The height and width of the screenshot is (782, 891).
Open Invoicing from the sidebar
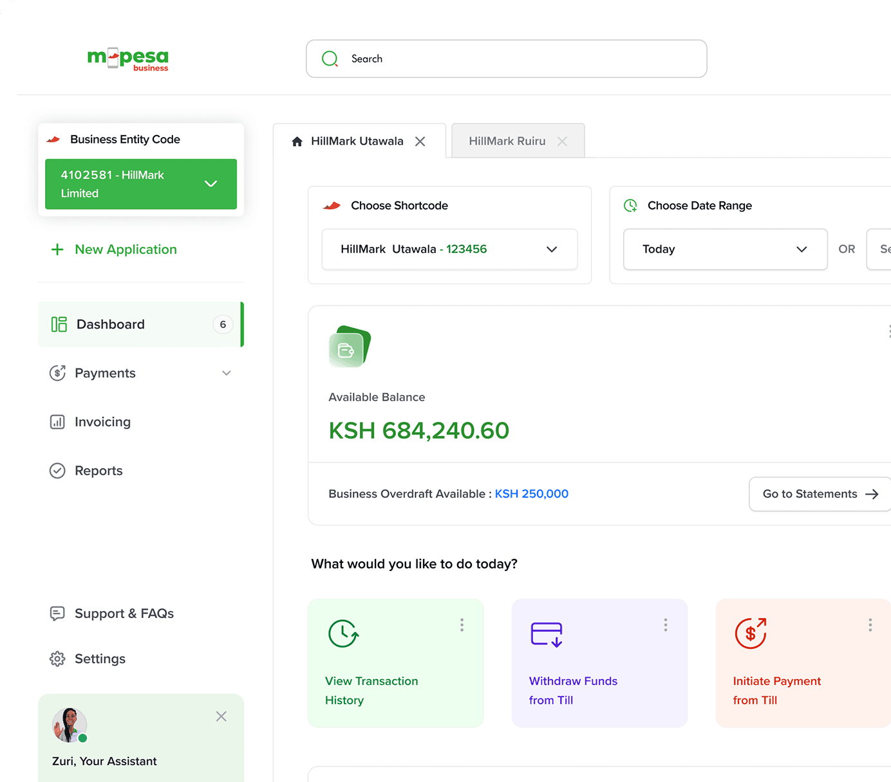102,422
